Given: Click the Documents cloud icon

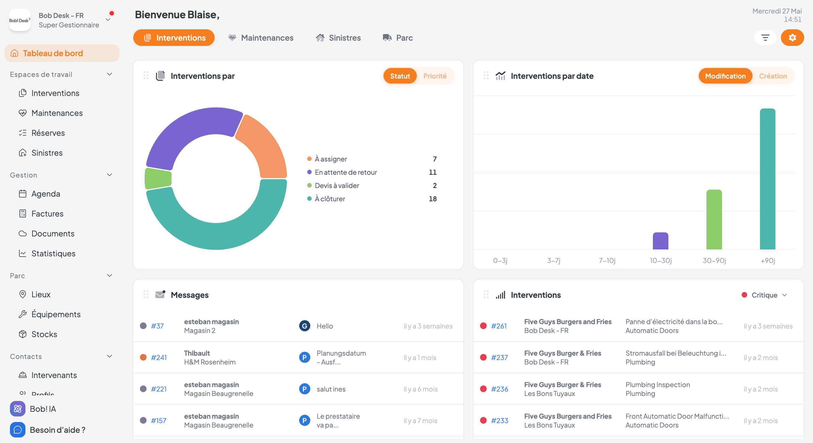Looking at the screenshot, I should (23, 233).
